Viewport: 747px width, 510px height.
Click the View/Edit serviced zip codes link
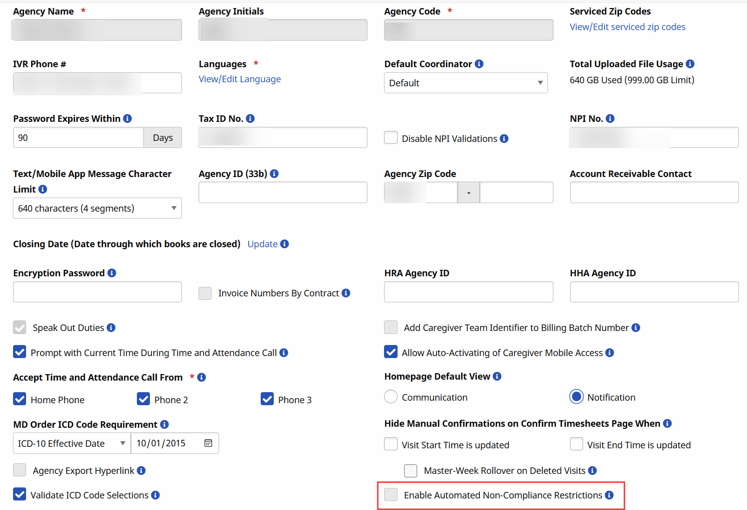click(627, 27)
